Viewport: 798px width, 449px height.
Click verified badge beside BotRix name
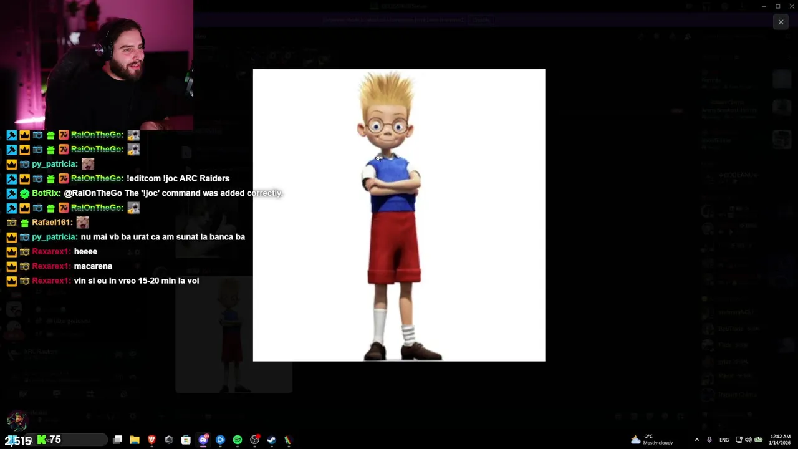24,193
